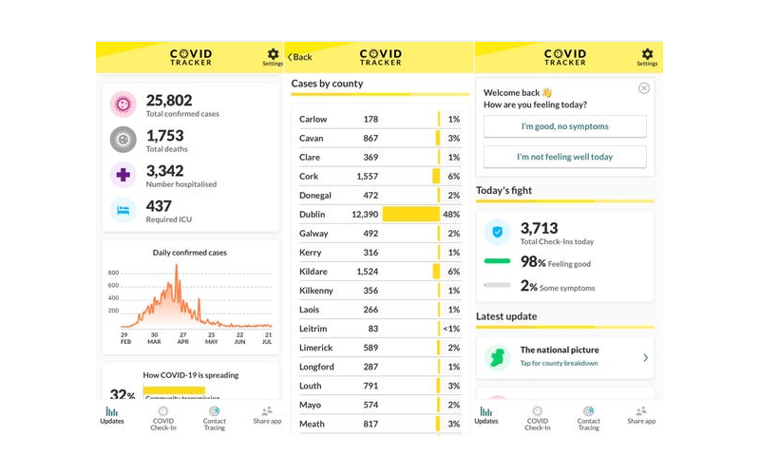Image resolution: width=760 pixels, height=475 pixels.
Task: Select the Cork county row
Action: point(381,177)
